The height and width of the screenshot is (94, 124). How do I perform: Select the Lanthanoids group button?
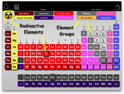click(44, 13)
